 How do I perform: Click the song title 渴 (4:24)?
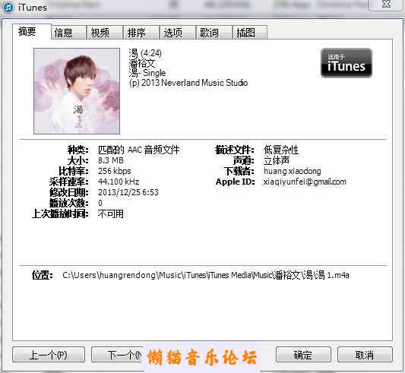click(145, 53)
